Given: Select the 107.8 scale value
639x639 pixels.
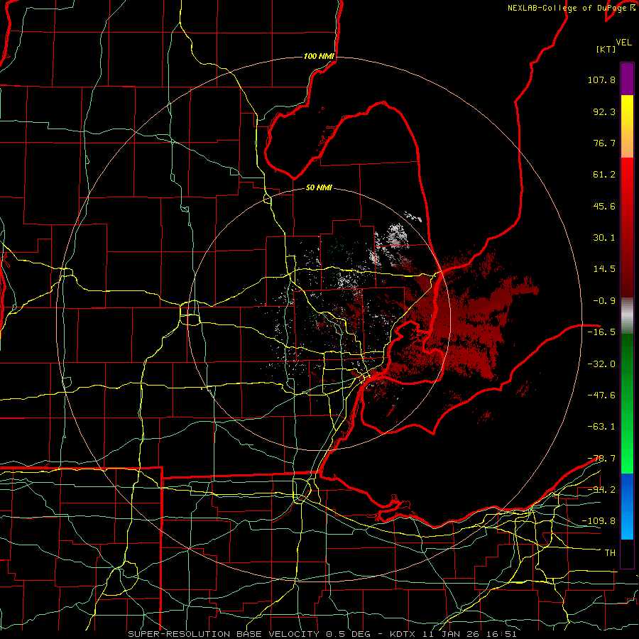Looking at the screenshot, I should (x=601, y=80).
